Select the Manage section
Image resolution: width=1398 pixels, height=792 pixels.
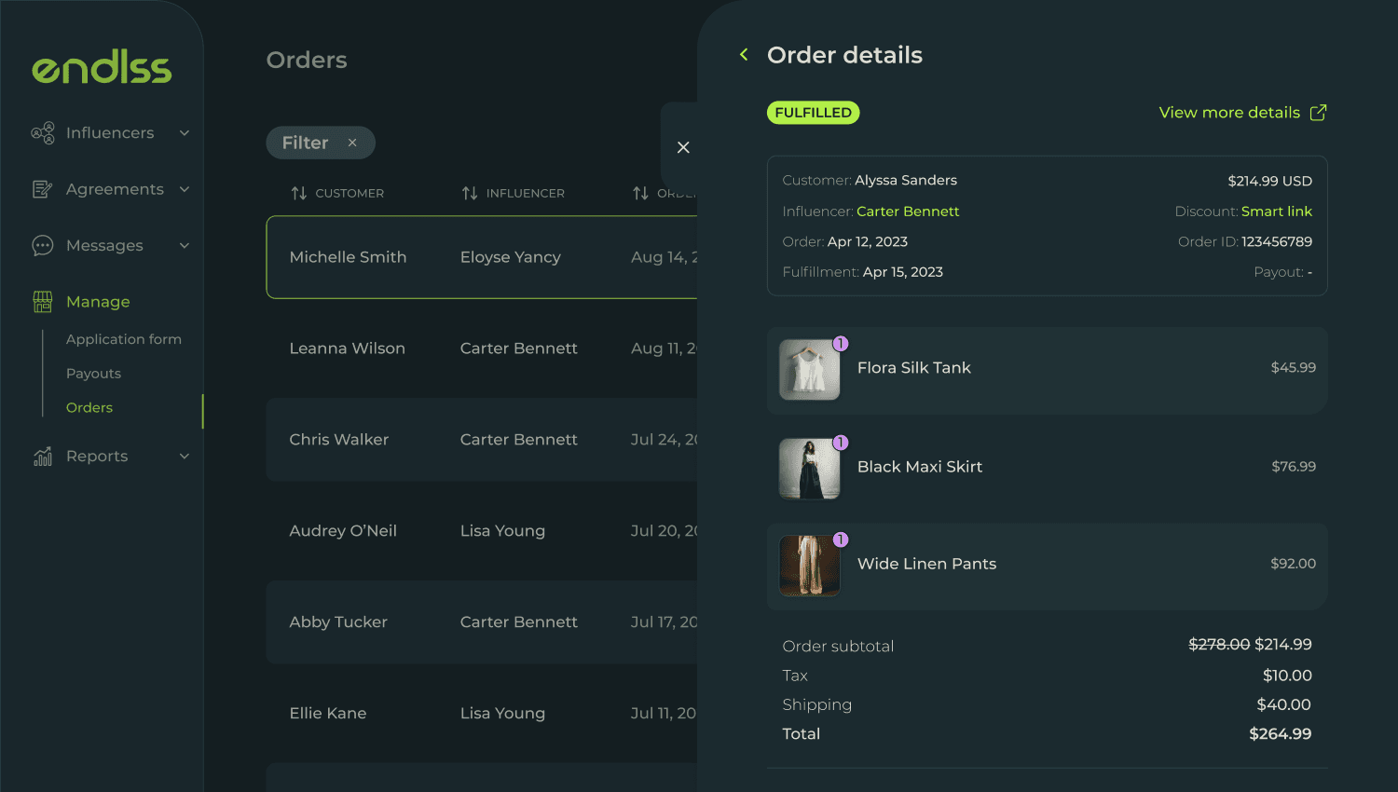click(98, 302)
